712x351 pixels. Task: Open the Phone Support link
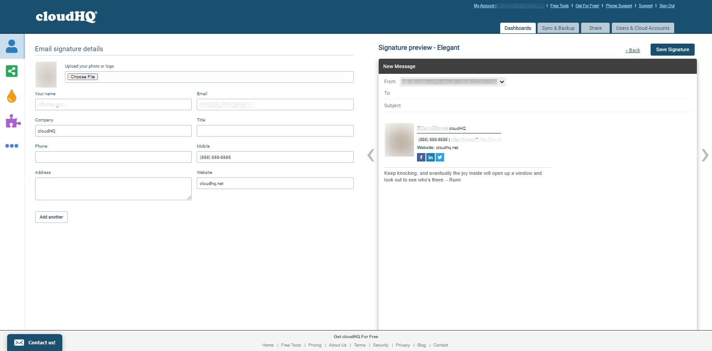click(x=619, y=6)
